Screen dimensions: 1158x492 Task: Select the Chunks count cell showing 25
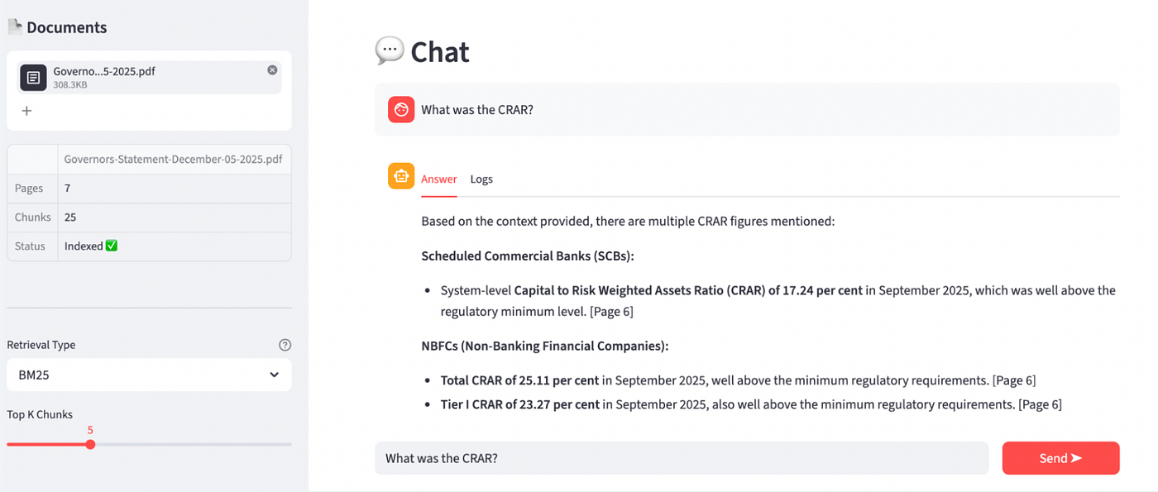coord(175,217)
